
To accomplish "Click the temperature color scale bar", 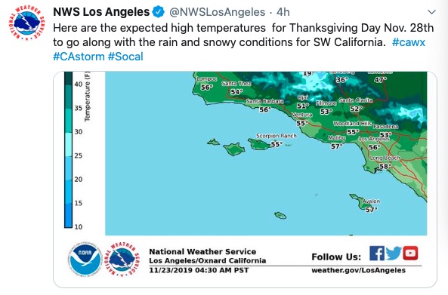I will tap(68, 149).
